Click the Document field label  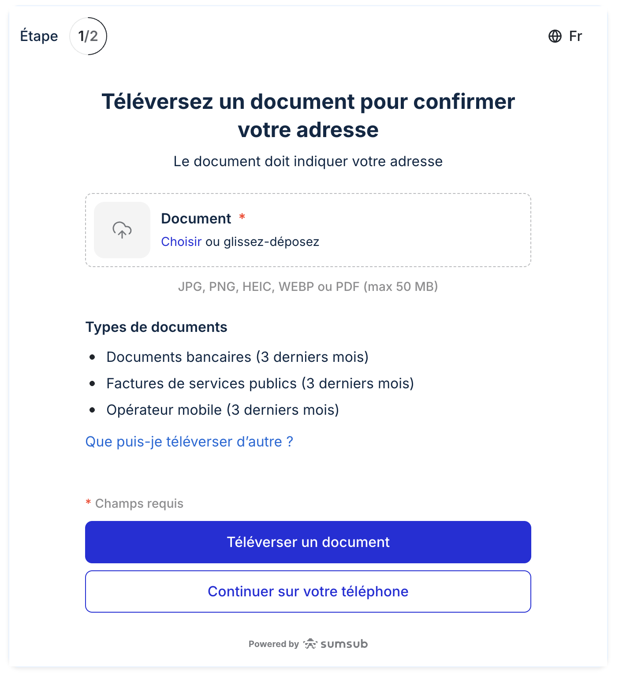click(196, 219)
